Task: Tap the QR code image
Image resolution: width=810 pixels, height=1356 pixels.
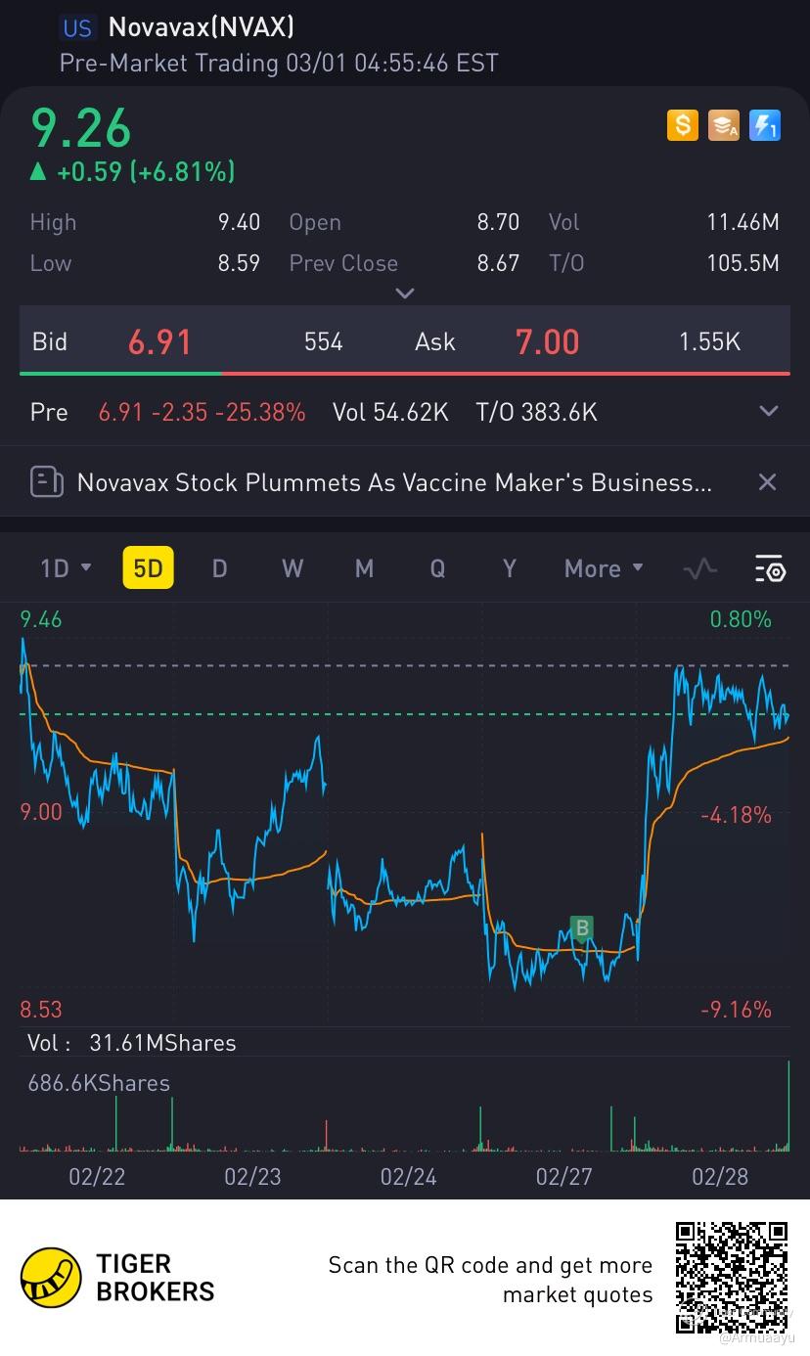Action: tap(733, 1278)
